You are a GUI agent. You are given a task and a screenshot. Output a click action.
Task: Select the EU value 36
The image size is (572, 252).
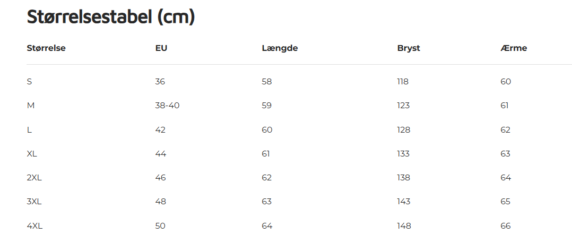160,82
